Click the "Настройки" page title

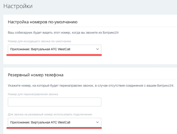tap(18, 6)
